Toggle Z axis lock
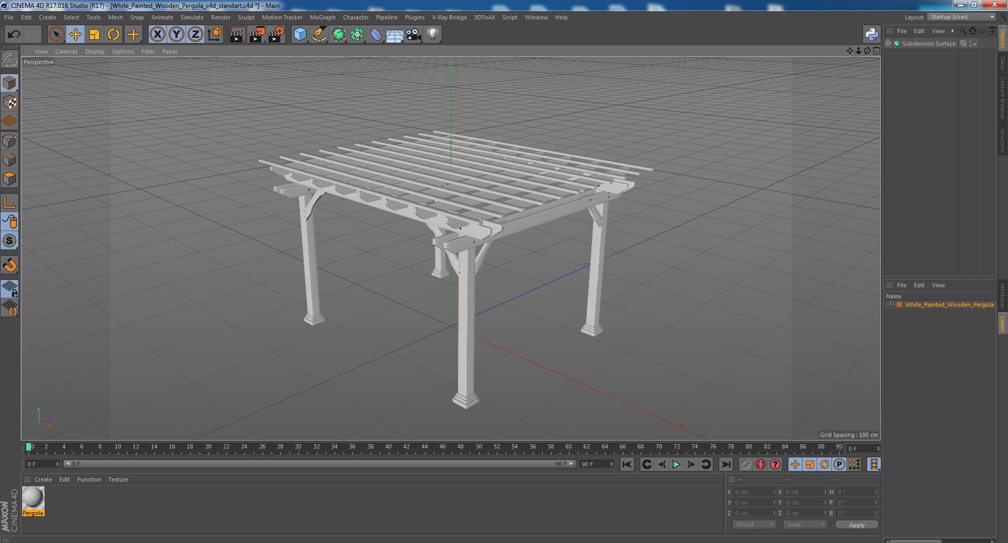This screenshot has height=543, width=1008. 195,35
